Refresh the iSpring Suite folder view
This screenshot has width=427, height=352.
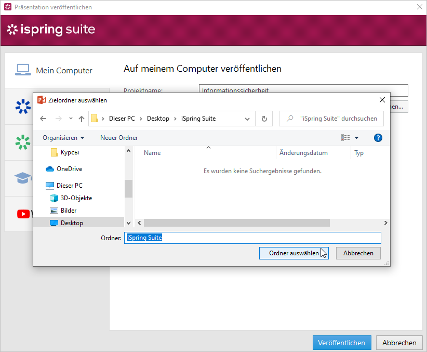click(x=264, y=119)
